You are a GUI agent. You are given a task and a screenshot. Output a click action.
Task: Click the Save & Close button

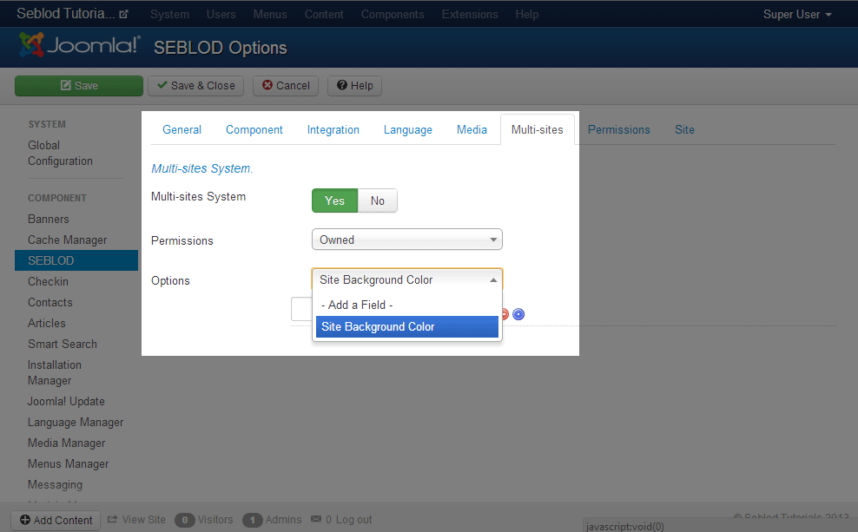coord(196,86)
